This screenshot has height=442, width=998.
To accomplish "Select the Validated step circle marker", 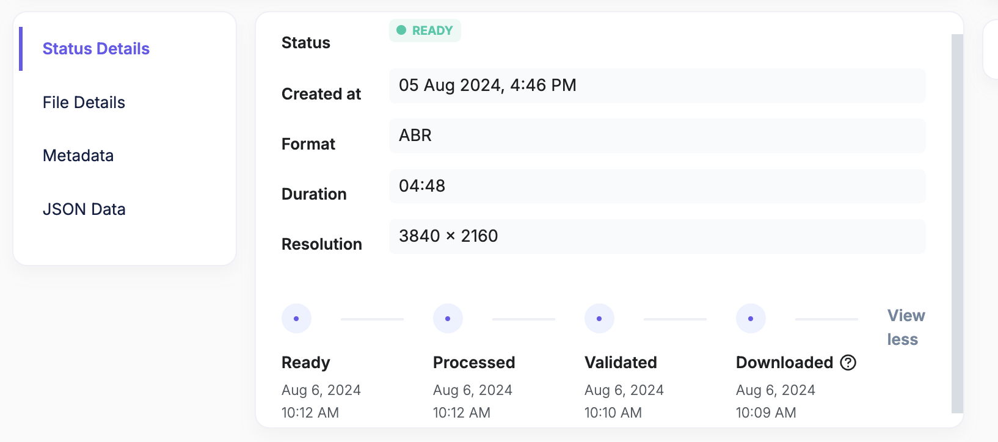I will (599, 319).
